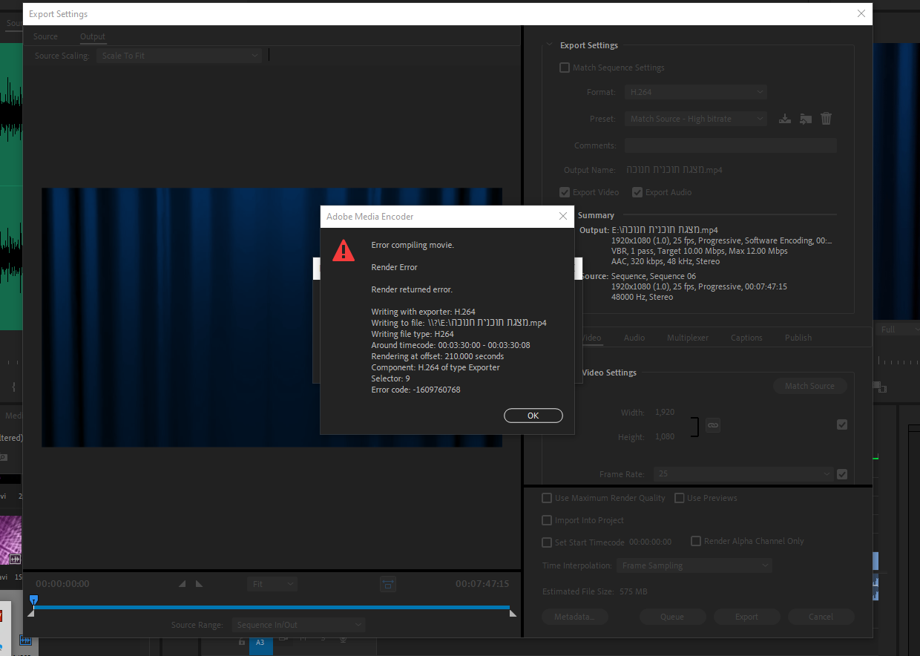Screen dimensions: 920x656
Task: Open the Source Range dropdown
Action: (298, 625)
